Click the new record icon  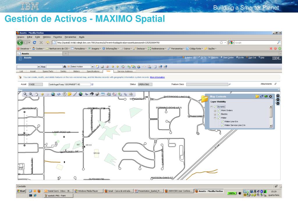pyautogui.click(x=97, y=67)
